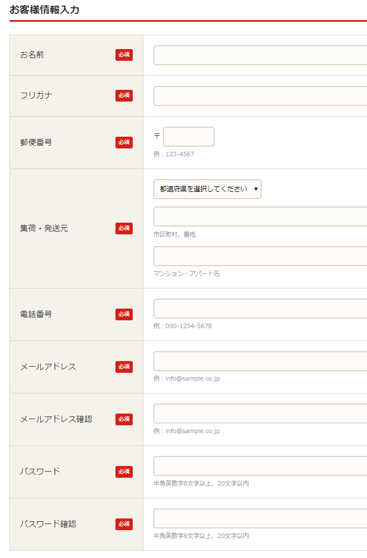The width and height of the screenshot is (367, 558).
Task: Click the パスワード password field
Action: click(260, 466)
